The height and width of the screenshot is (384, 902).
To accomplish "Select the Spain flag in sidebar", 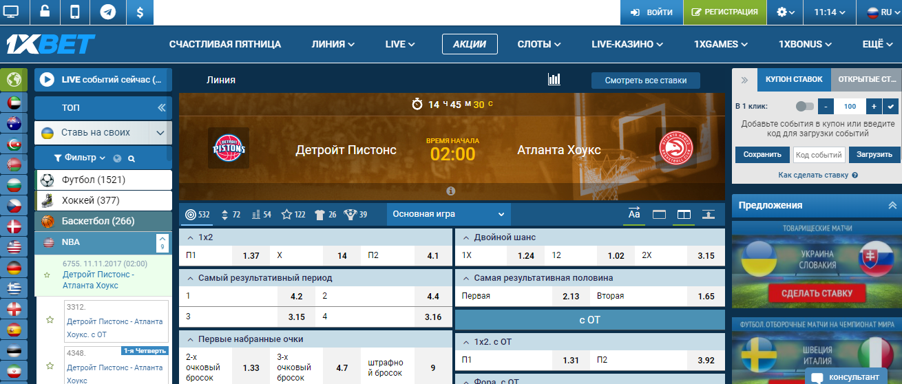I will (14, 330).
